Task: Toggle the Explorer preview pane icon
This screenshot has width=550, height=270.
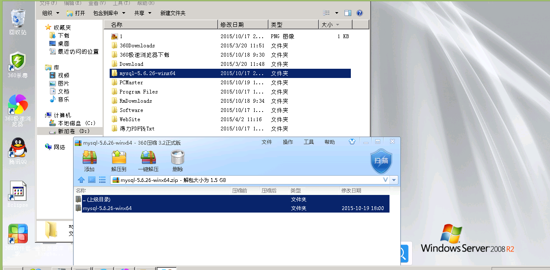Action: tap(348, 13)
